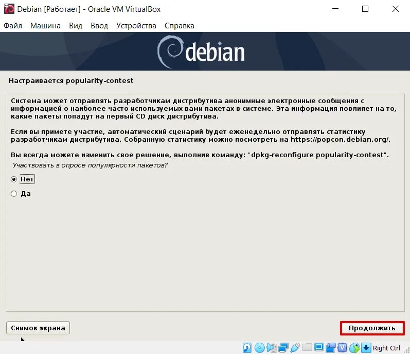Close the VirtualBox window

pyautogui.click(x=396, y=9)
